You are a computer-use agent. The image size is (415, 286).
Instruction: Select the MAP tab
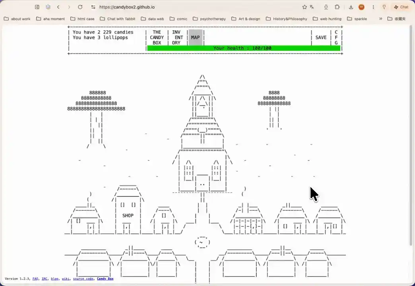click(x=195, y=37)
